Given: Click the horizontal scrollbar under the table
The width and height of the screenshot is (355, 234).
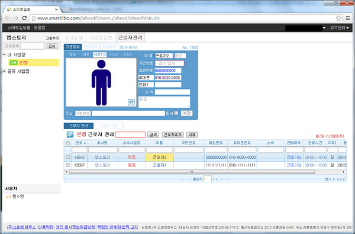Looking at the screenshot, I should [x=192, y=172].
